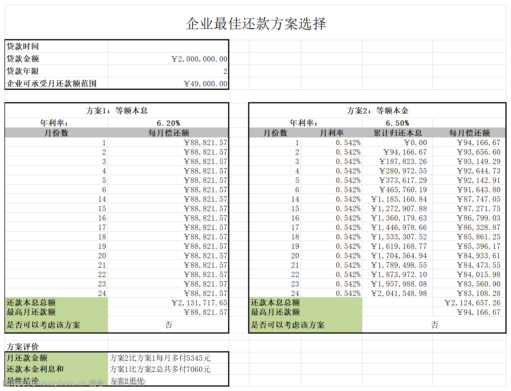The height and width of the screenshot is (391, 511).
Task: Click the ￥86,799.03 cell
Action: click(469, 218)
